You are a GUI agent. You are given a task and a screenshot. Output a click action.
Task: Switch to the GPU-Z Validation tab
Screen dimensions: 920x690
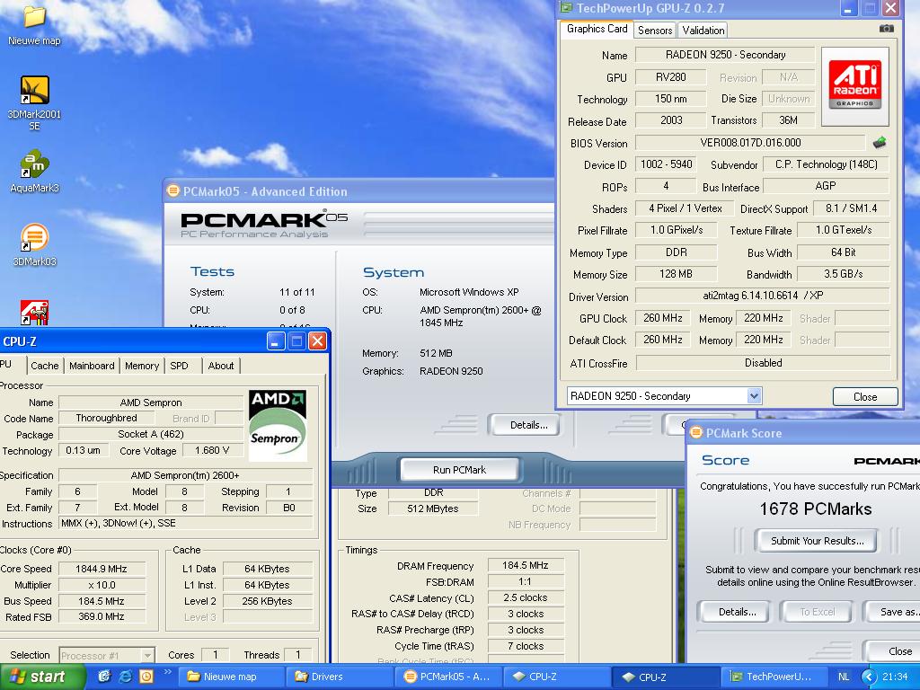tap(703, 31)
